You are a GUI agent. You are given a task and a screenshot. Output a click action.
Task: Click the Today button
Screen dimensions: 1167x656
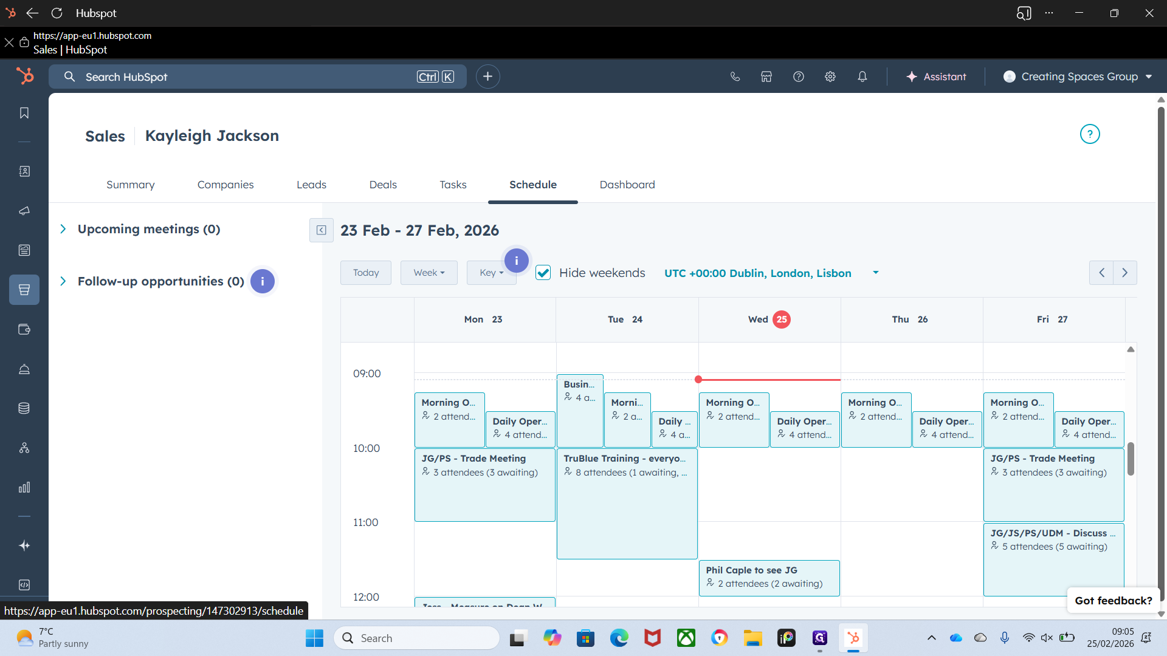click(366, 273)
